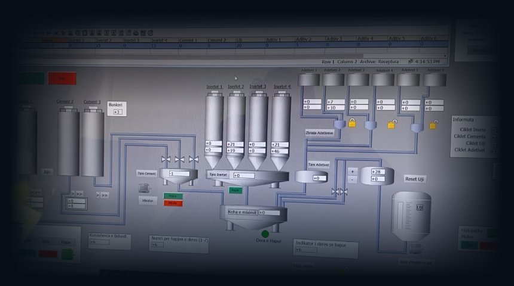
Task: Click the >> arrow button below Cement 3
Action: click(x=103, y=194)
